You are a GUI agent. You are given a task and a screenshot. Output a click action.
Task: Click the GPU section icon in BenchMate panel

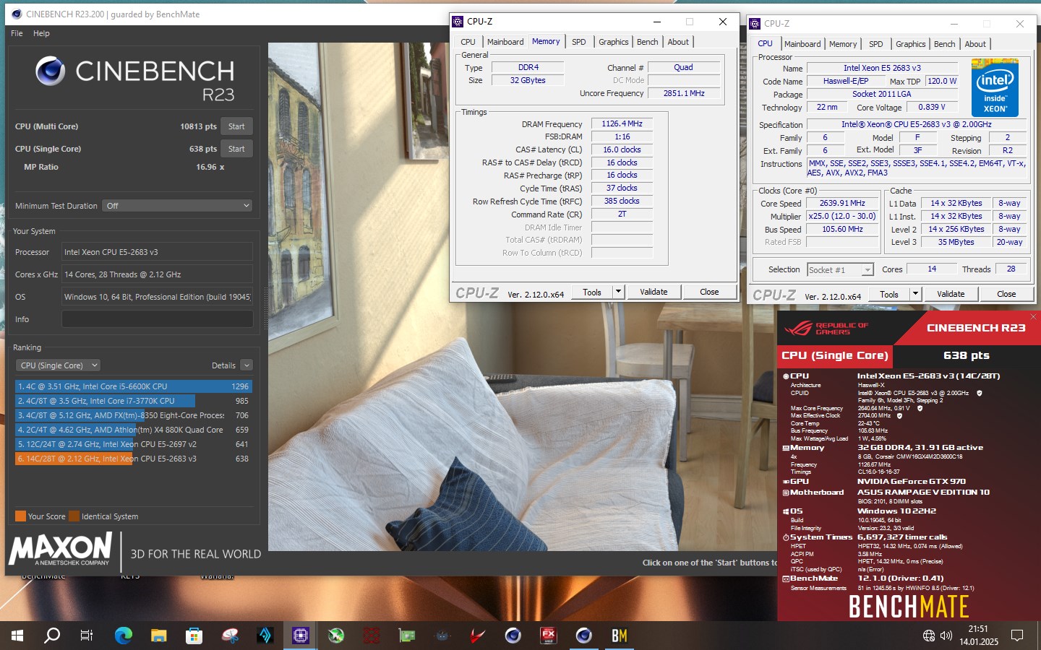(786, 482)
